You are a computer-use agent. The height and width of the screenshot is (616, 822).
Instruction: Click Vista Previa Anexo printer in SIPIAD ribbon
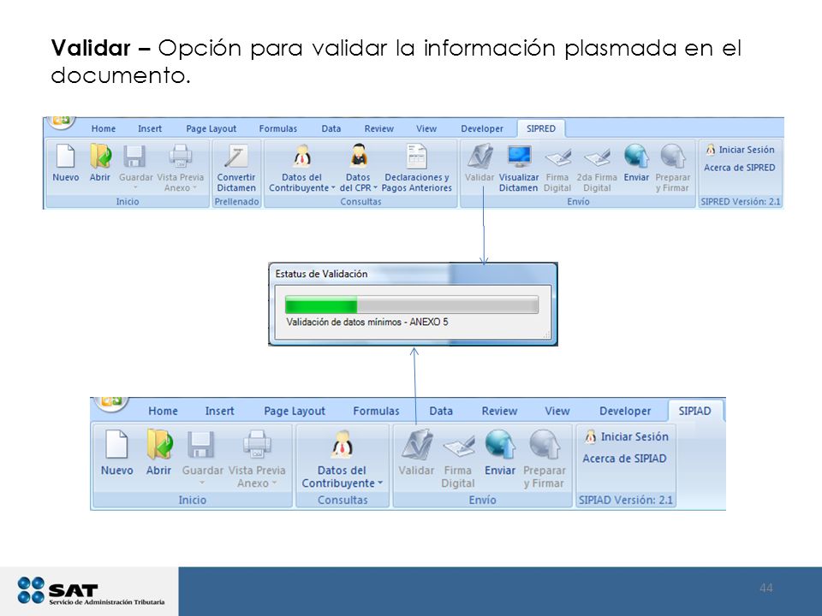tap(257, 445)
